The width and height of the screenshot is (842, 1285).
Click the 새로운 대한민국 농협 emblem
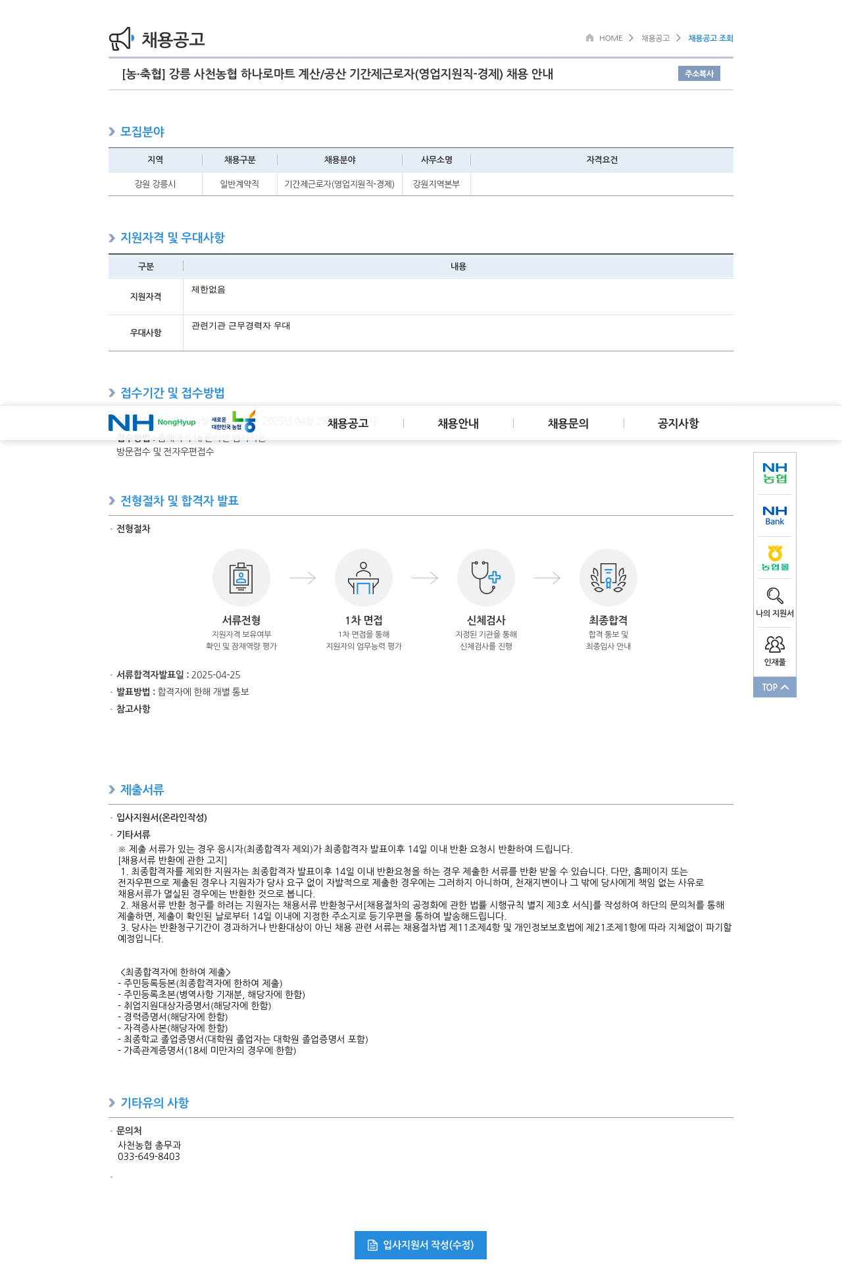[x=234, y=422]
